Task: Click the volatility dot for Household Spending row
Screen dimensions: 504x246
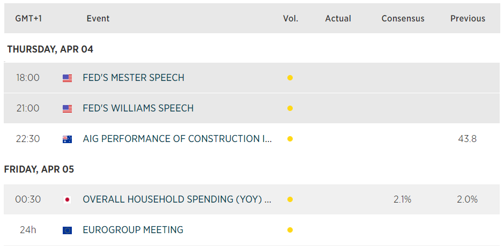Action: (290, 200)
